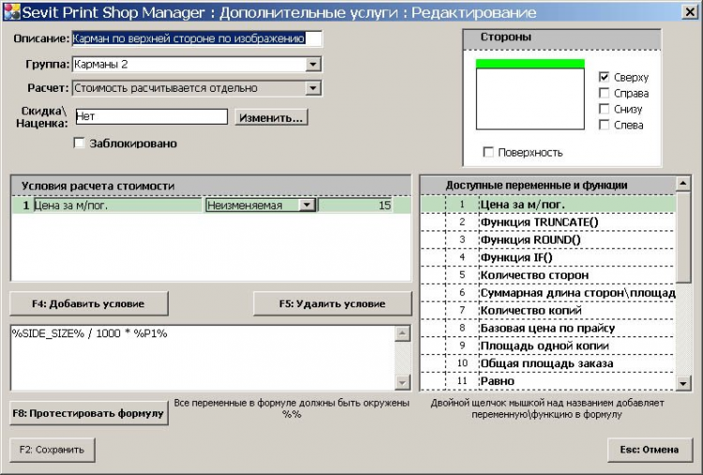Select the Равно row
The height and width of the screenshot is (475, 703).
[548, 381]
